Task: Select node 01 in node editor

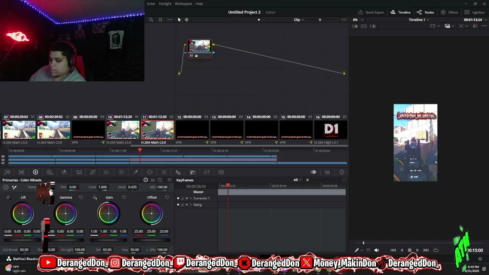Action: click(x=199, y=49)
